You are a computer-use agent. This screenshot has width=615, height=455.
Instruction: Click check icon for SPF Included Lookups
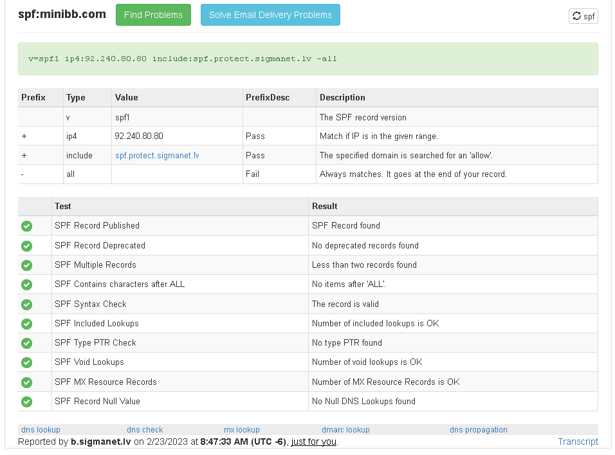click(26, 324)
